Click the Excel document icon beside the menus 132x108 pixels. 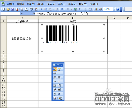(x=3, y=4)
